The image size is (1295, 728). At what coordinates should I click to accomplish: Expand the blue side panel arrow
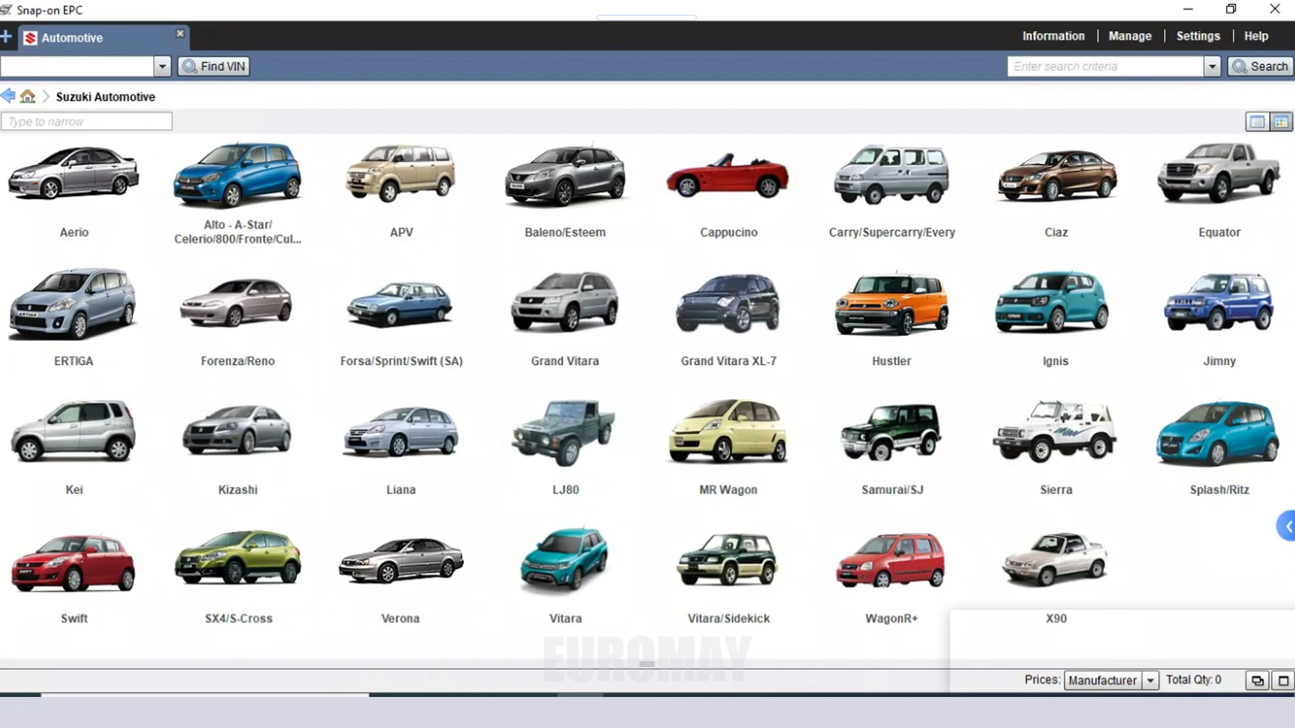pos(1287,526)
